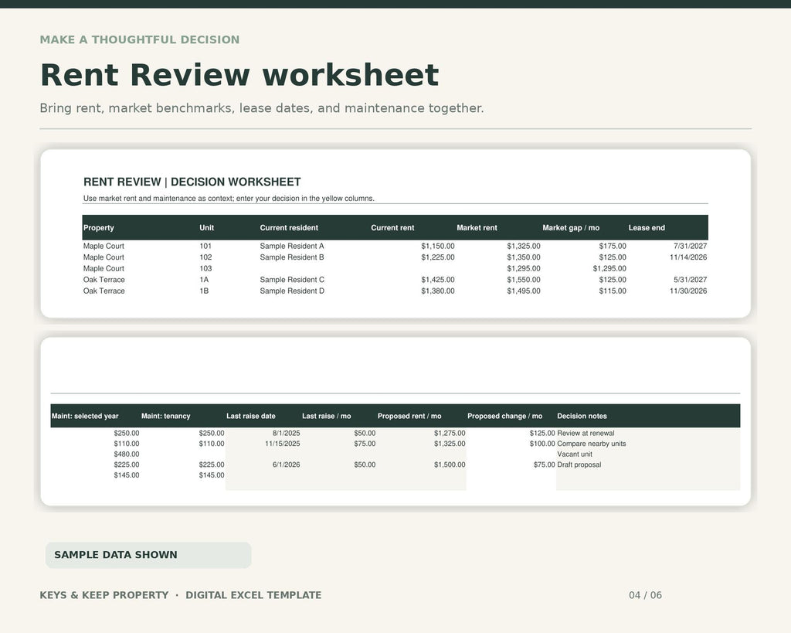Select 'Last raise / mo' header

click(327, 416)
